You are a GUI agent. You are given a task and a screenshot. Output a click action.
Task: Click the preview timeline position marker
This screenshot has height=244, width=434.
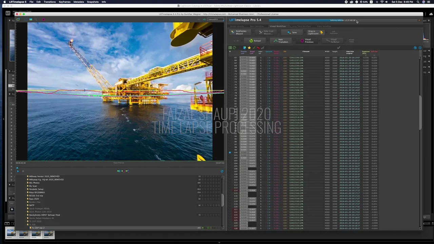pos(17,167)
